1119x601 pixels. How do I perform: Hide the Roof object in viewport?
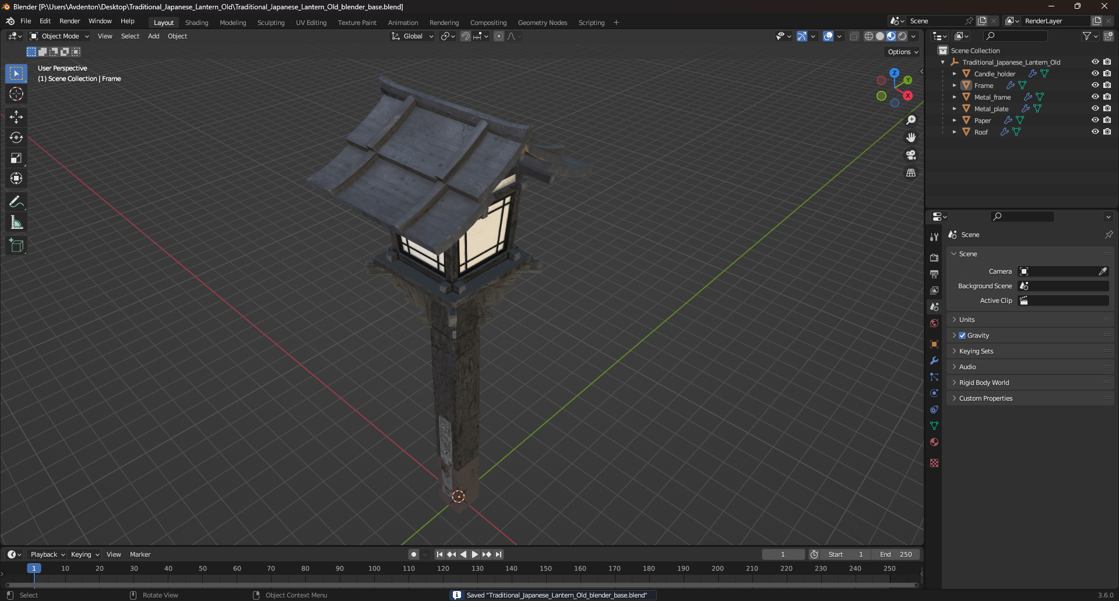click(1095, 132)
